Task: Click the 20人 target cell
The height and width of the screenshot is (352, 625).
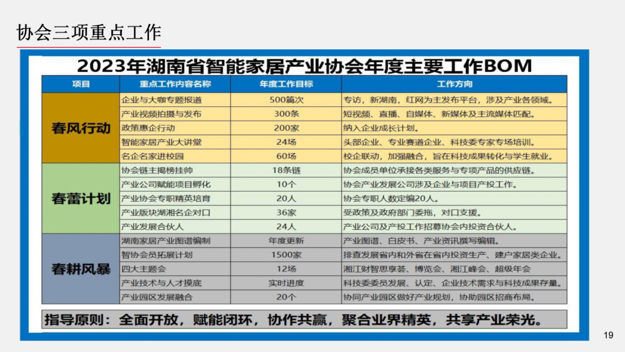Action: coord(286,199)
